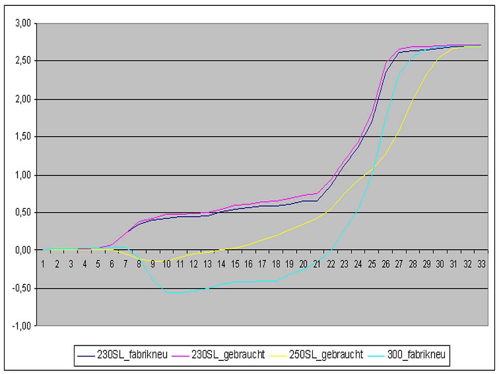499x374 pixels.
Task: Click the 300_fabrikneu legend entry
Action: pyautogui.click(x=417, y=355)
